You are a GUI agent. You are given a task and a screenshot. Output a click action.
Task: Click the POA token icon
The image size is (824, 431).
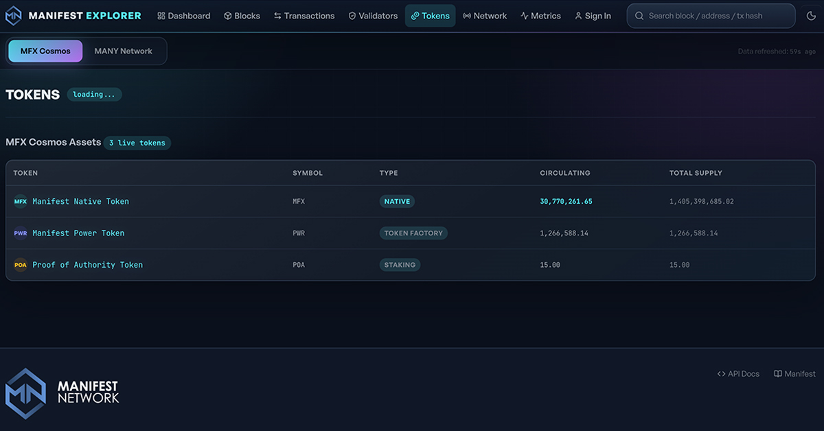(21, 265)
